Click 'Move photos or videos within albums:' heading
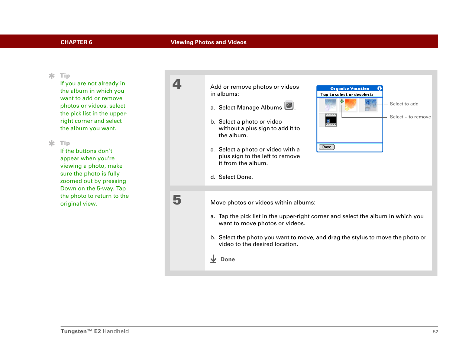459x354 pixels. (x=263, y=203)
